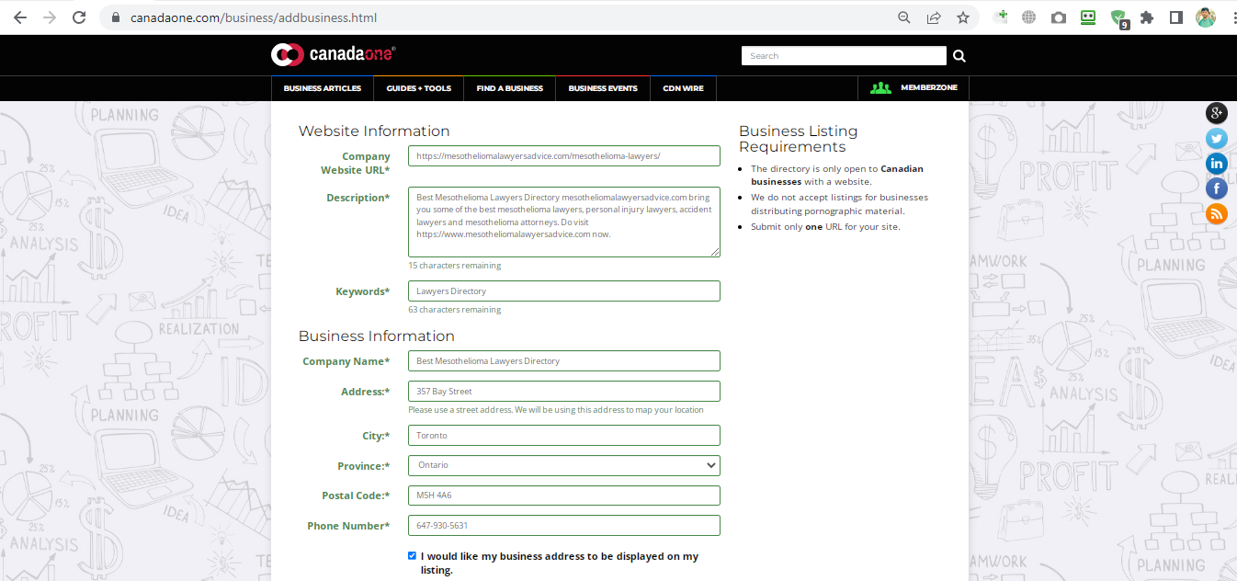The height and width of the screenshot is (581, 1237).
Task: Bookmark this page with star
Action: (963, 17)
